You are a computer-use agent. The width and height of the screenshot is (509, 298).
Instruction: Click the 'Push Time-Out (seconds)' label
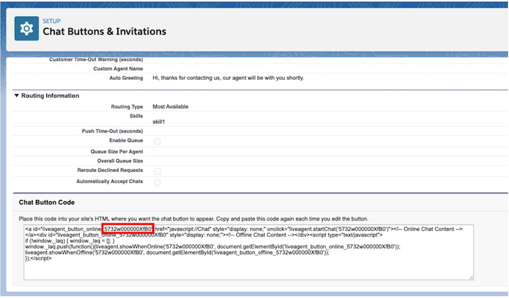[112, 131]
